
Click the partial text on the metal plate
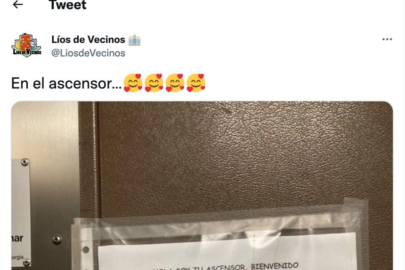tap(17, 238)
